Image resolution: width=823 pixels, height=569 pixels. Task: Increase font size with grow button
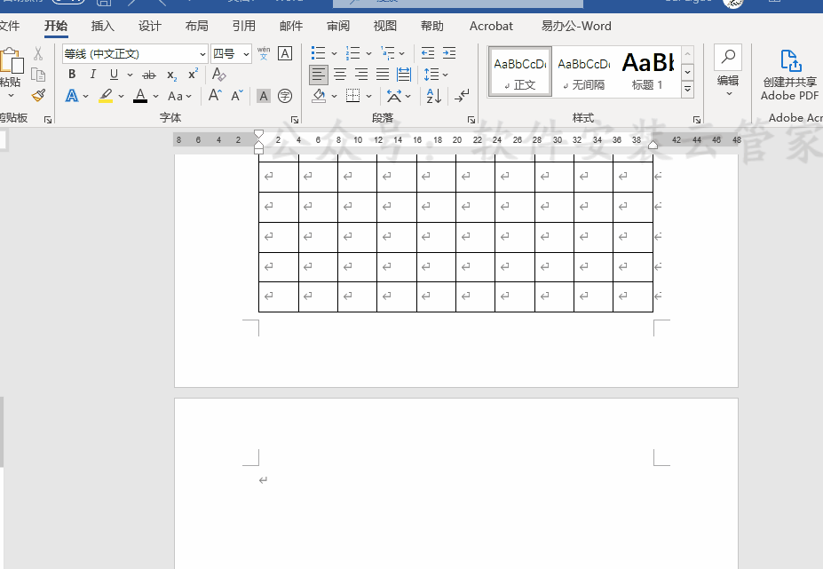coord(215,96)
